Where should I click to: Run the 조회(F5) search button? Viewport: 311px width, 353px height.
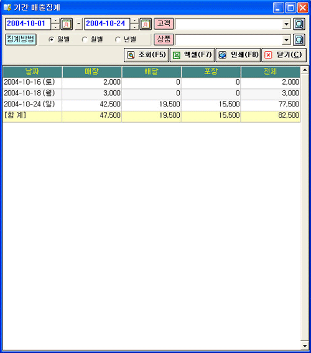point(146,55)
